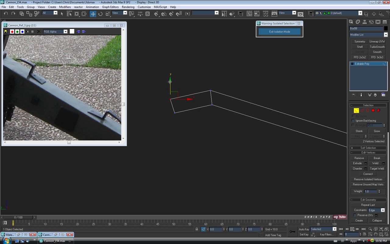390x244 pixels.
Task: Select Vertex sub-object level icon
Action: 356,110
